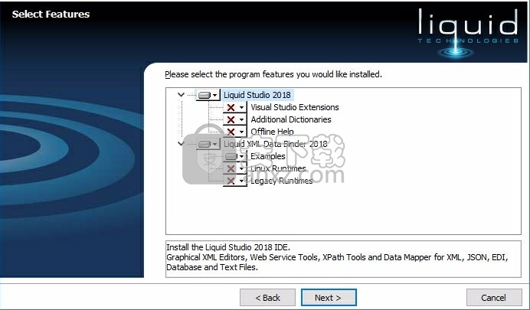This screenshot has height=310, width=530.
Task: Select the Additional Dictionaries feature
Action: pos(291,119)
